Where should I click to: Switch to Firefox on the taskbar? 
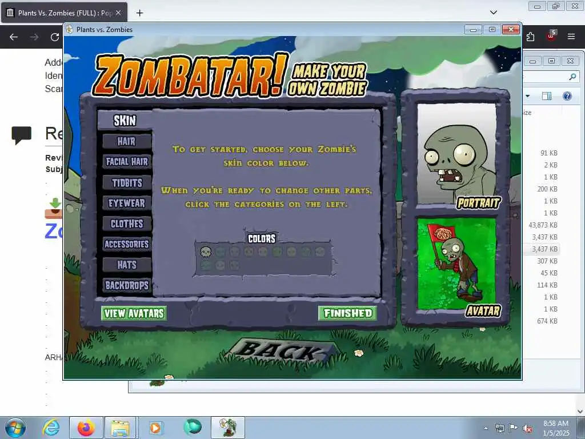[x=86, y=428]
